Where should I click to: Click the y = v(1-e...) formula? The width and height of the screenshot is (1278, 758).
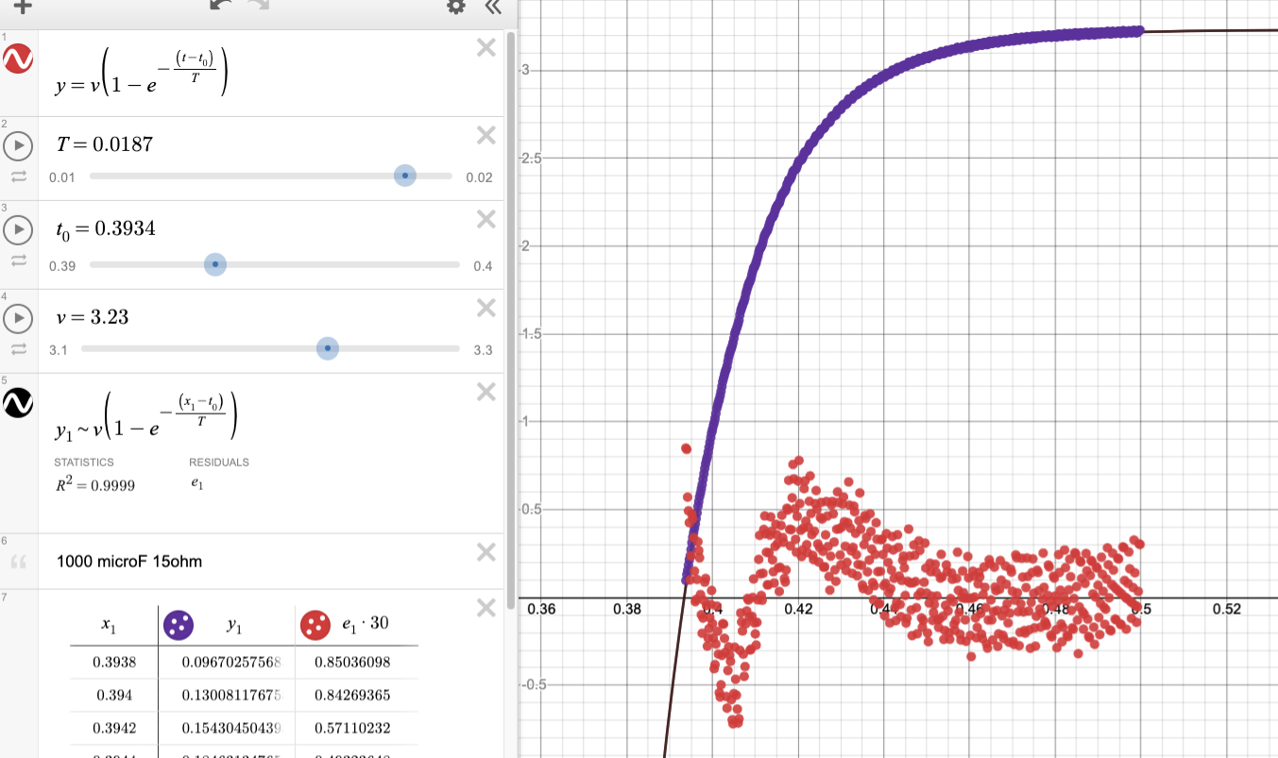pyautogui.click(x=142, y=72)
